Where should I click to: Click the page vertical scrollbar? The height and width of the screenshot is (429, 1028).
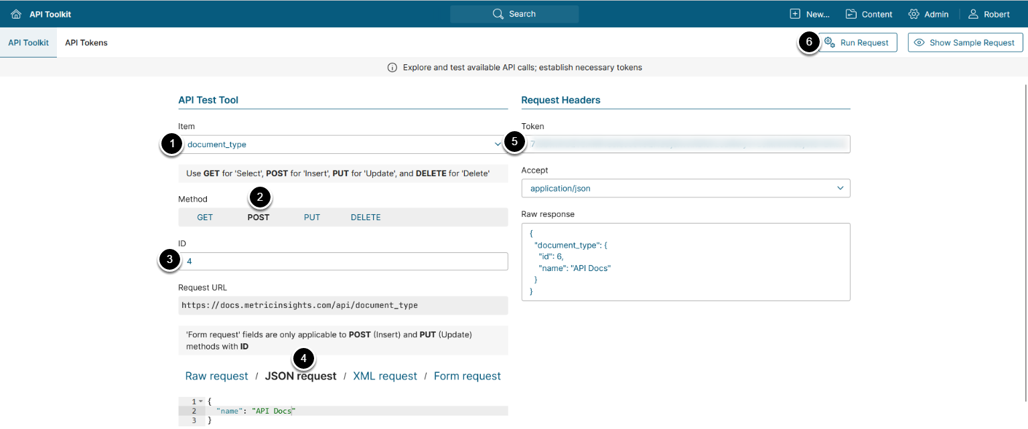click(1025, 241)
